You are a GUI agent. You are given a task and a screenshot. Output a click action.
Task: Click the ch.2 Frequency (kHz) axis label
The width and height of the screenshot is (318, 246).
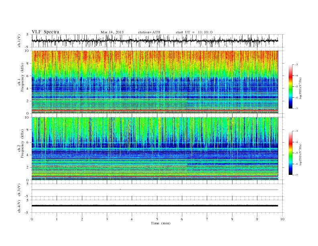(x=21, y=144)
